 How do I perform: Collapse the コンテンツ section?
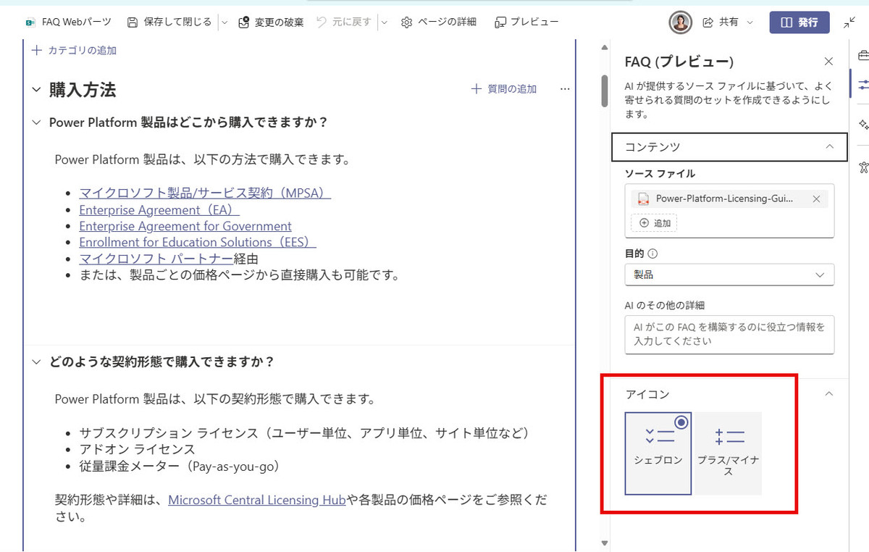point(729,146)
